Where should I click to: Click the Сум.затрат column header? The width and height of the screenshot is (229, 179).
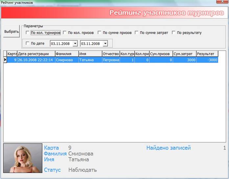click(184, 54)
